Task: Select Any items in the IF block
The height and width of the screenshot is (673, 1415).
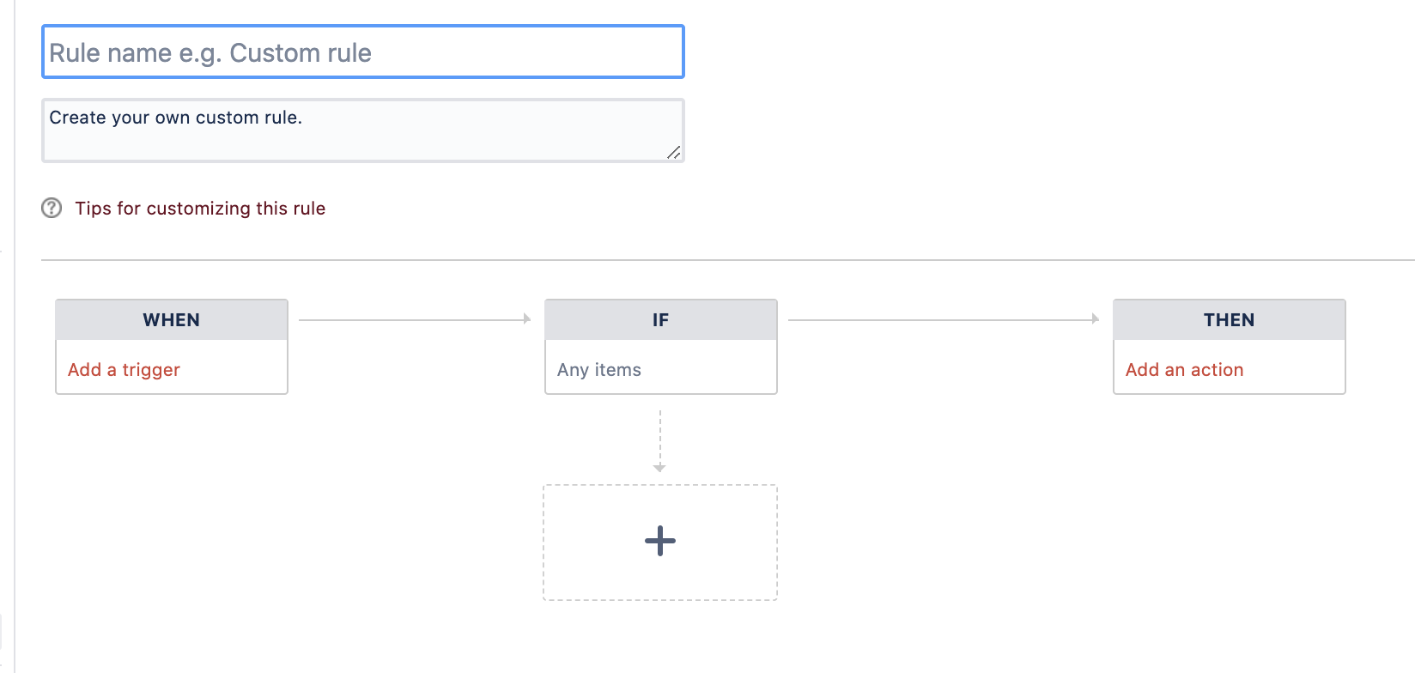Action: click(x=599, y=370)
